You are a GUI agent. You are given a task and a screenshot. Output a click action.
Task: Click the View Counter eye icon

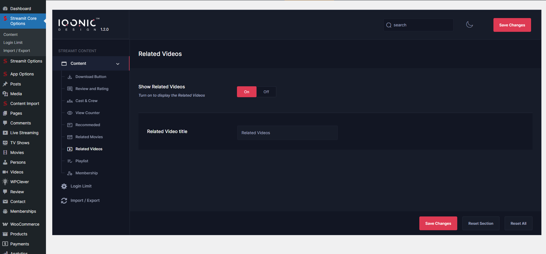point(70,113)
